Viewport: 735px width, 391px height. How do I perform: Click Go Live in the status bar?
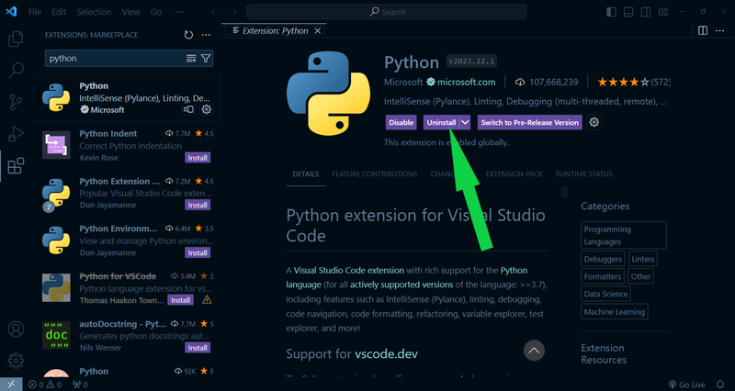tap(686, 385)
